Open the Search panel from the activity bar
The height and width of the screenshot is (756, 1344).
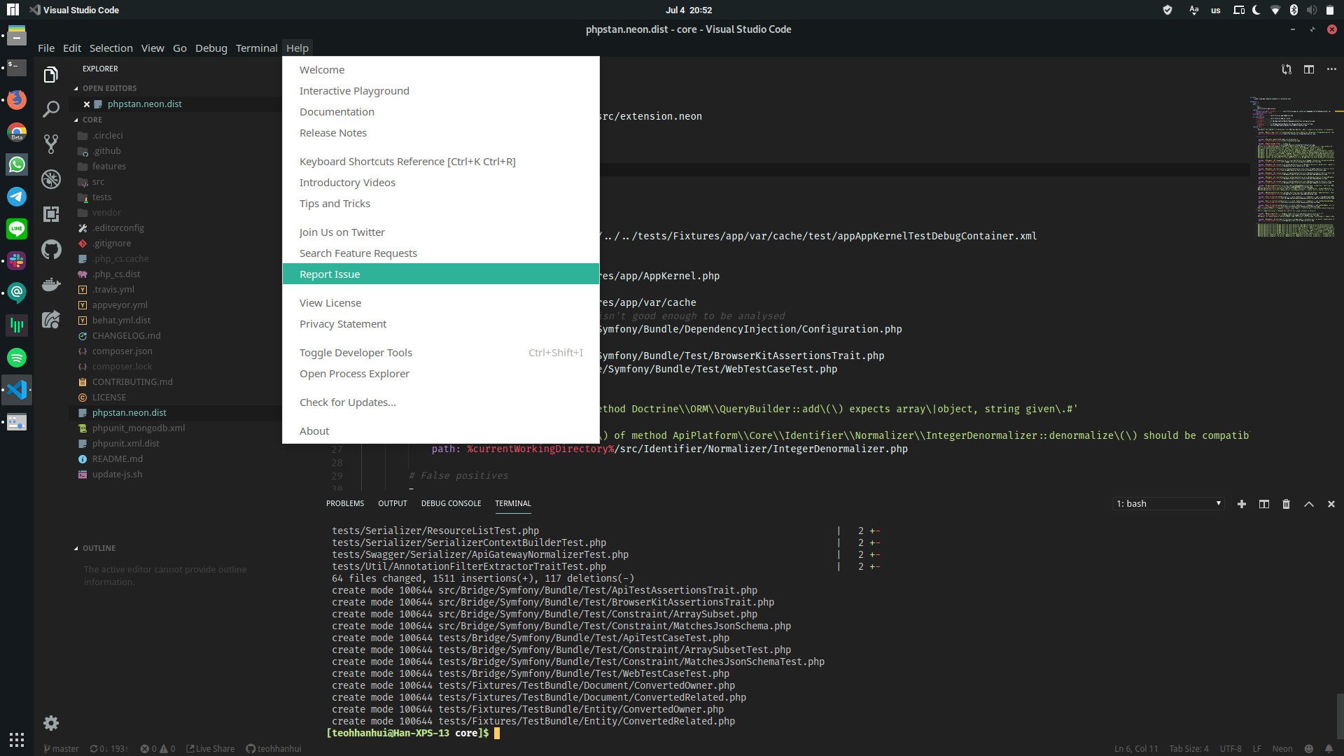[x=51, y=109]
